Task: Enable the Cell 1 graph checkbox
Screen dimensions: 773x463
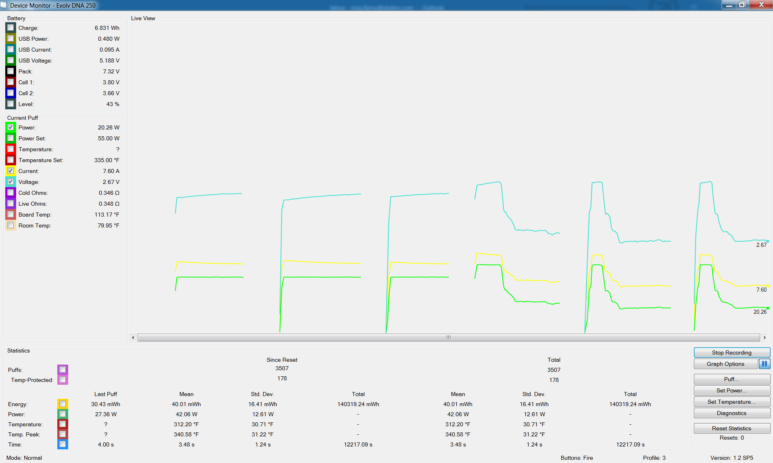Action: 11,82
